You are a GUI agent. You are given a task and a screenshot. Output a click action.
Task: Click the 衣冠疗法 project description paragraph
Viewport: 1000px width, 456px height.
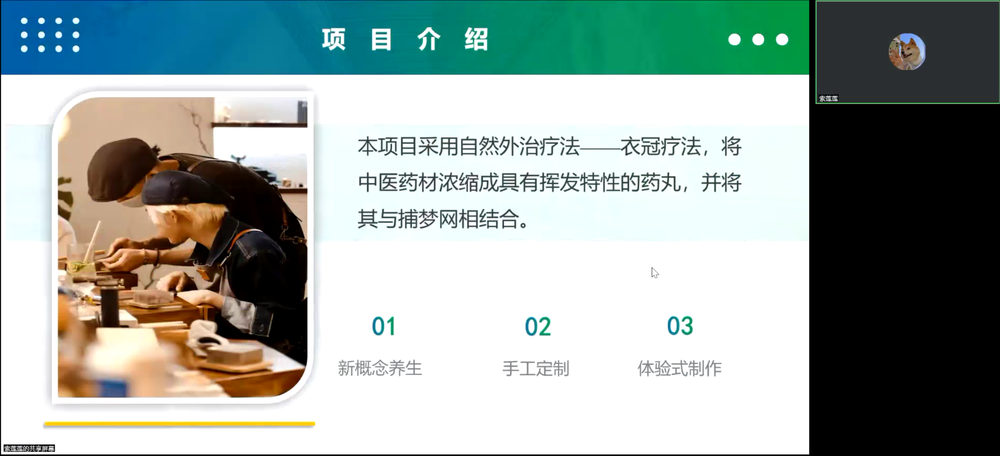(549, 183)
